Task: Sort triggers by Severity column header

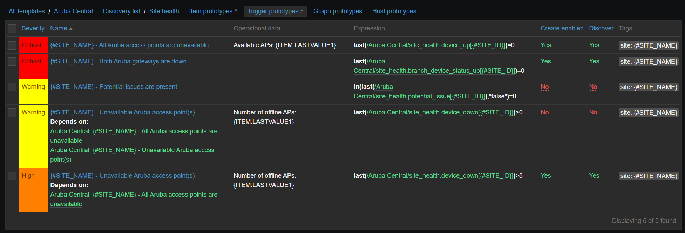Action: coord(33,28)
